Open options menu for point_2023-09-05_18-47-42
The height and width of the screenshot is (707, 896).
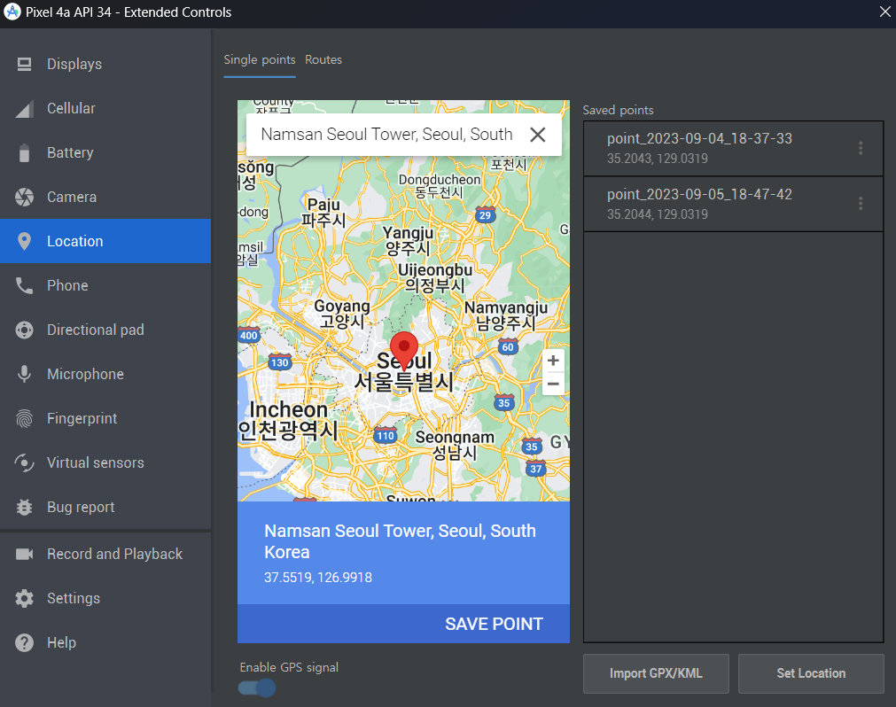pos(861,204)
